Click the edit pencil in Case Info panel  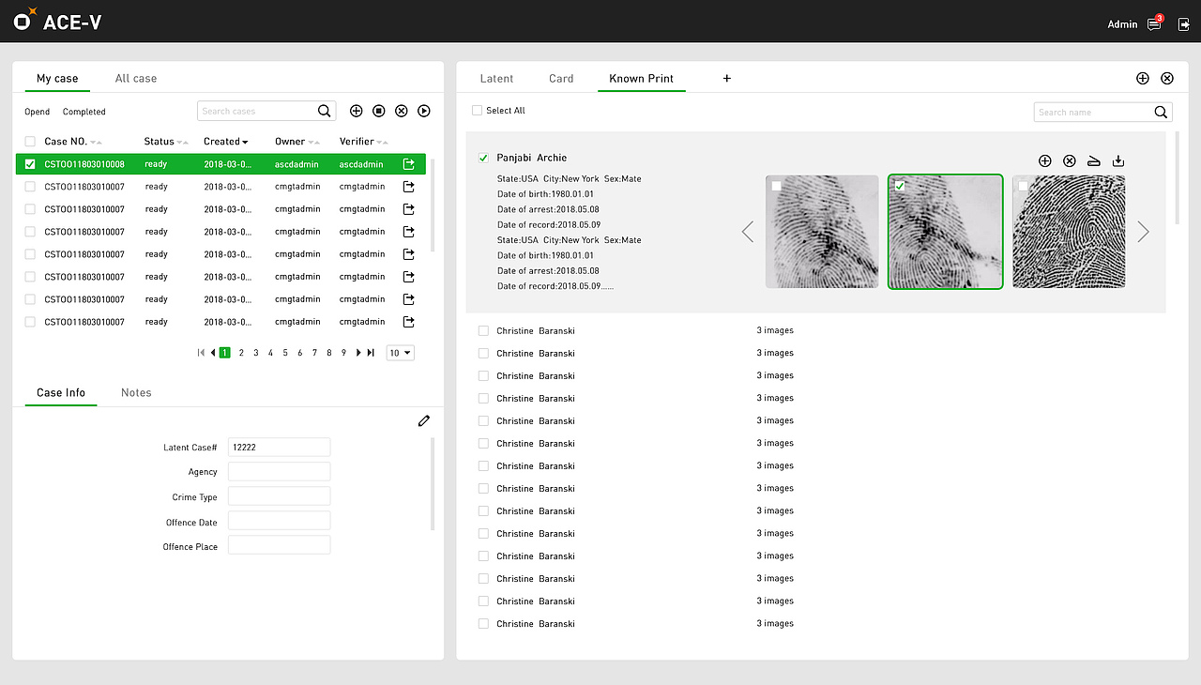[x=423, y=420]
